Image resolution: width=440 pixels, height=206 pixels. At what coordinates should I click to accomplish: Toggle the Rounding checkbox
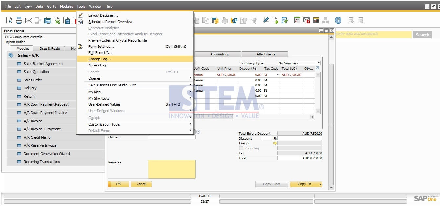point(241,148)
